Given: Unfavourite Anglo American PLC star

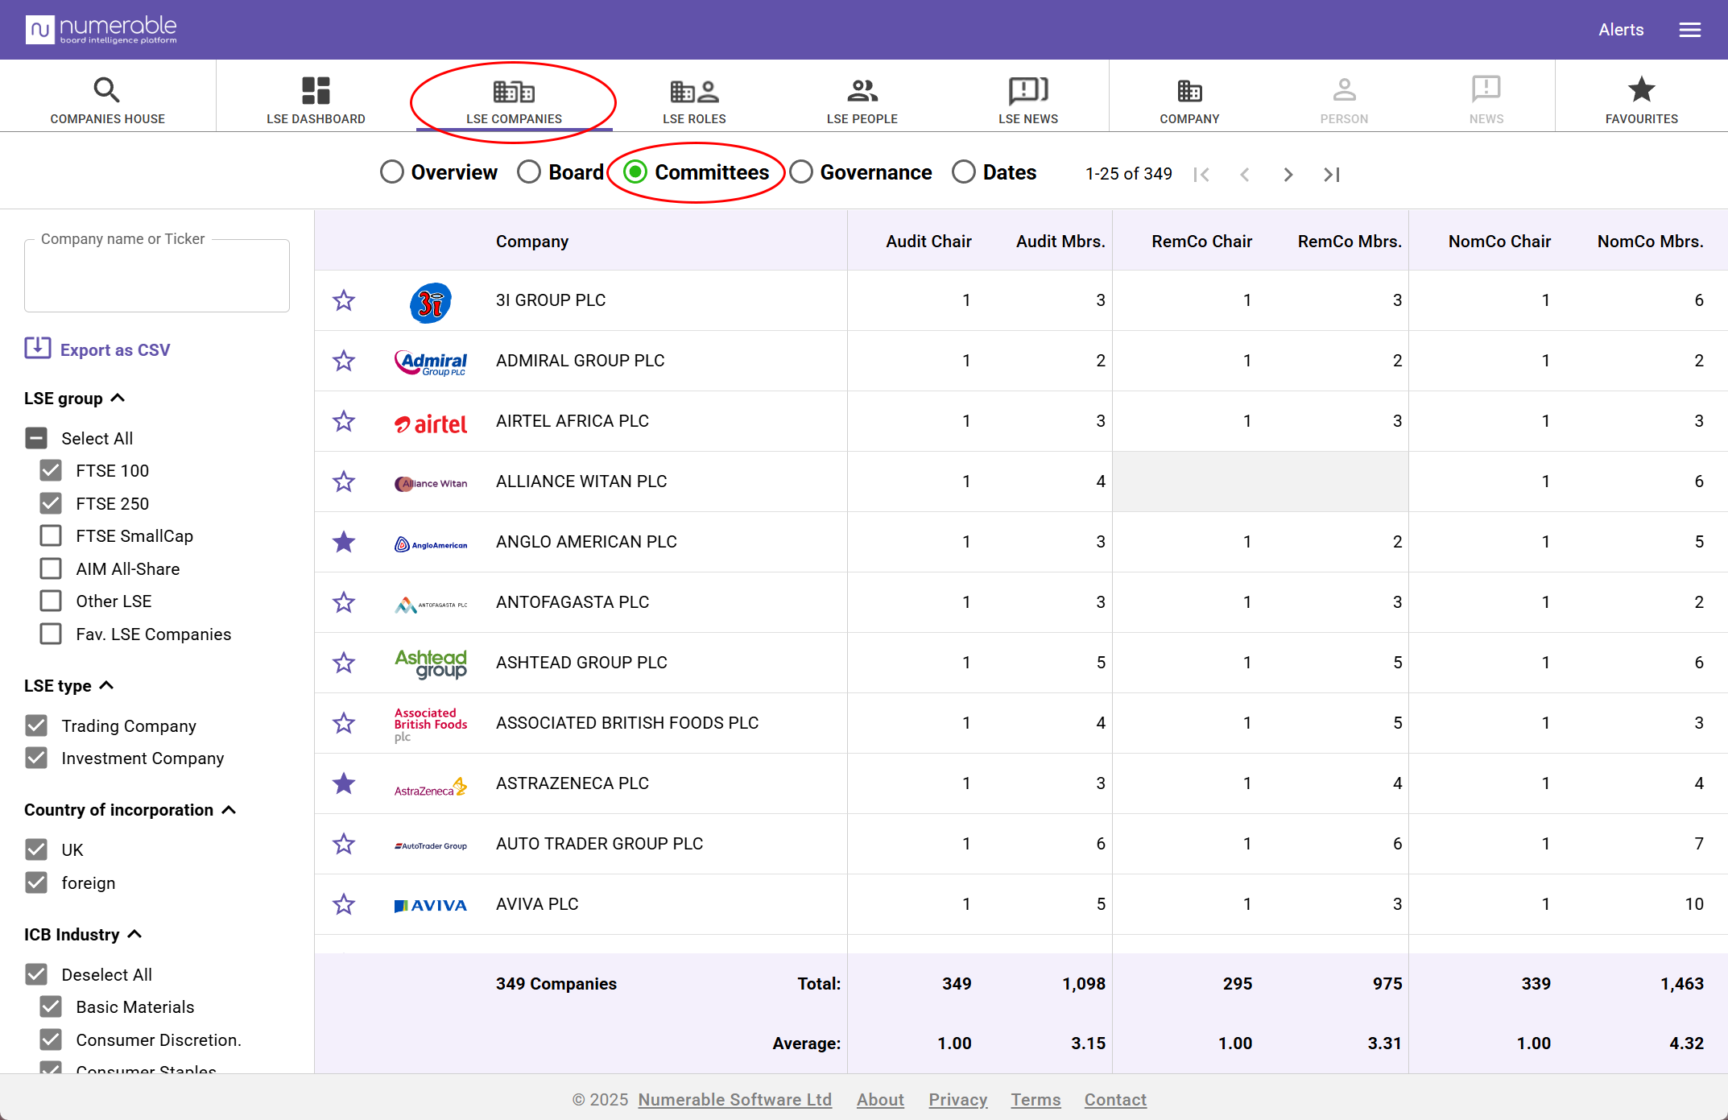Looking at the screenshot, I should pos(344,542).
